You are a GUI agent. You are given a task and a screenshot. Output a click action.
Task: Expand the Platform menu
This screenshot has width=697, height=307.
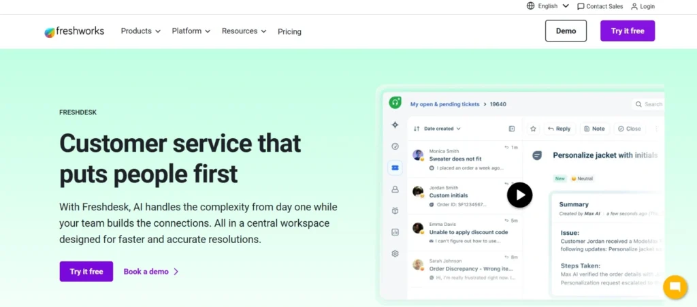191,31
